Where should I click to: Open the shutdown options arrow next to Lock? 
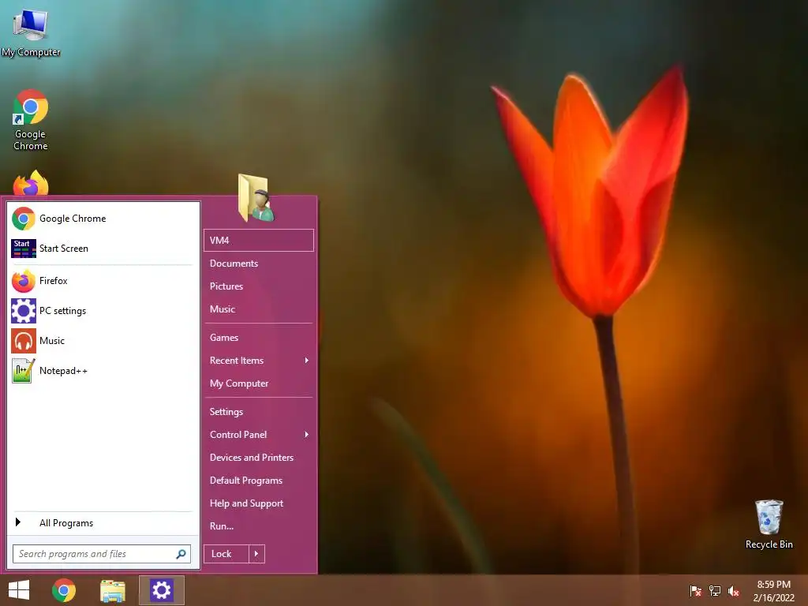[x=256, y=554]
